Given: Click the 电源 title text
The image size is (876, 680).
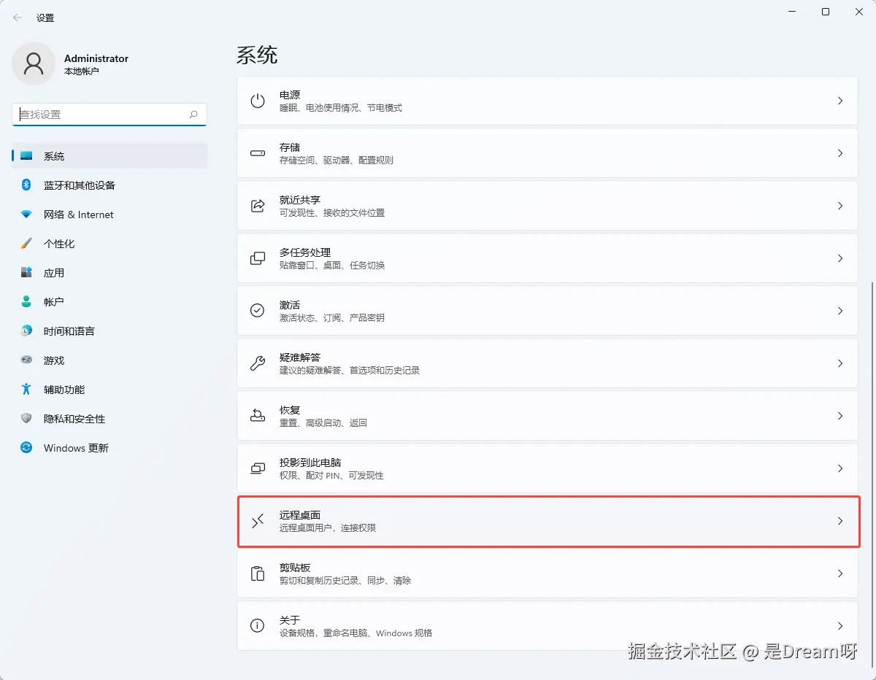Looking at the screenshot, I should [x=290, y=95].
